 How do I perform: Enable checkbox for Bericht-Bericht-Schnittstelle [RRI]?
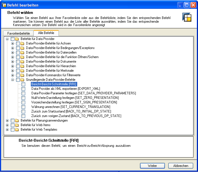23,84
